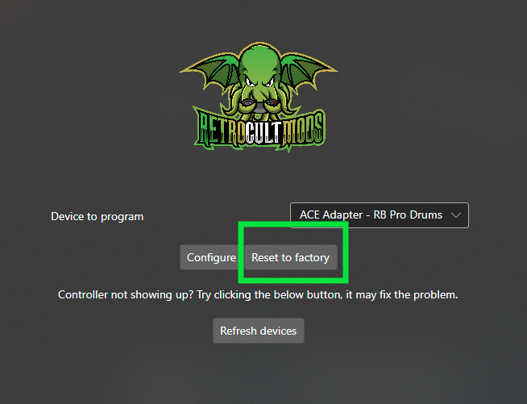Image resolution: width=527 pixels, height=404 pixels.
Task: Click the Refresh devices button
Action: tap(259, 331)
